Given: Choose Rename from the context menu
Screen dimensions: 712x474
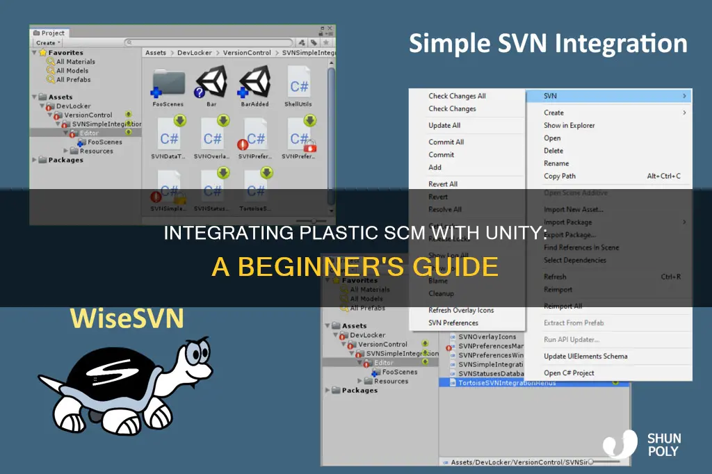Looking at the screenshot, I should [x=556, y=163].
